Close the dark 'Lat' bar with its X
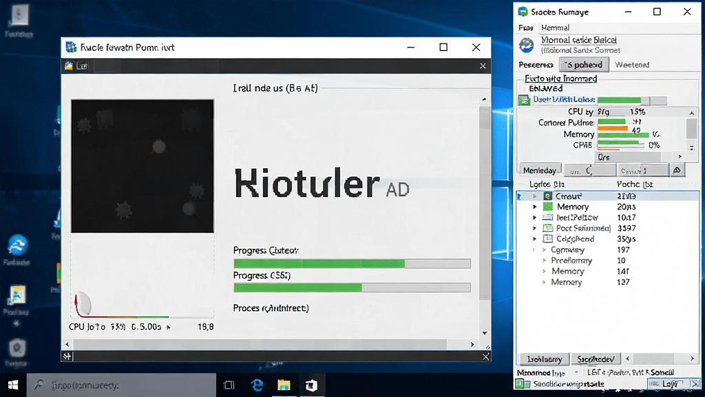705x397 pixels. (x=483, y=66)
